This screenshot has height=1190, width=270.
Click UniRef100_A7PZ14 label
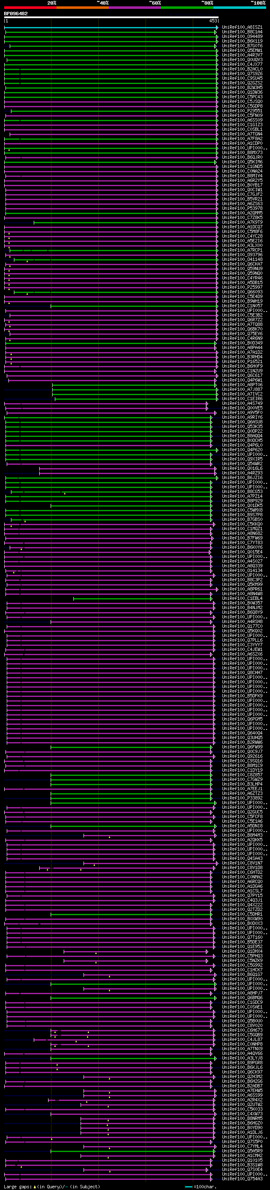pyautogui.click(x=242, y=496)
